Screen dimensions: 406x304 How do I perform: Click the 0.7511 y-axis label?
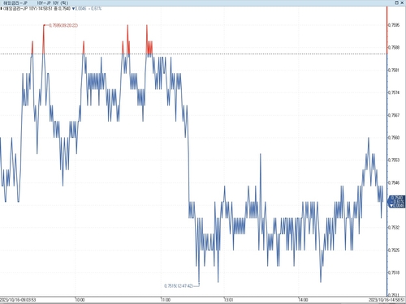[394, 295]
